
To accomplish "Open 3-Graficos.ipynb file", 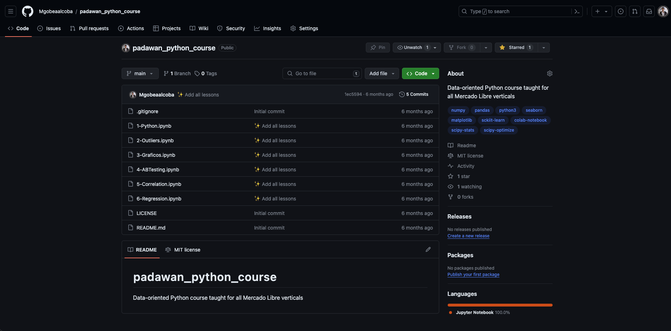I will [x=156, y=155].
